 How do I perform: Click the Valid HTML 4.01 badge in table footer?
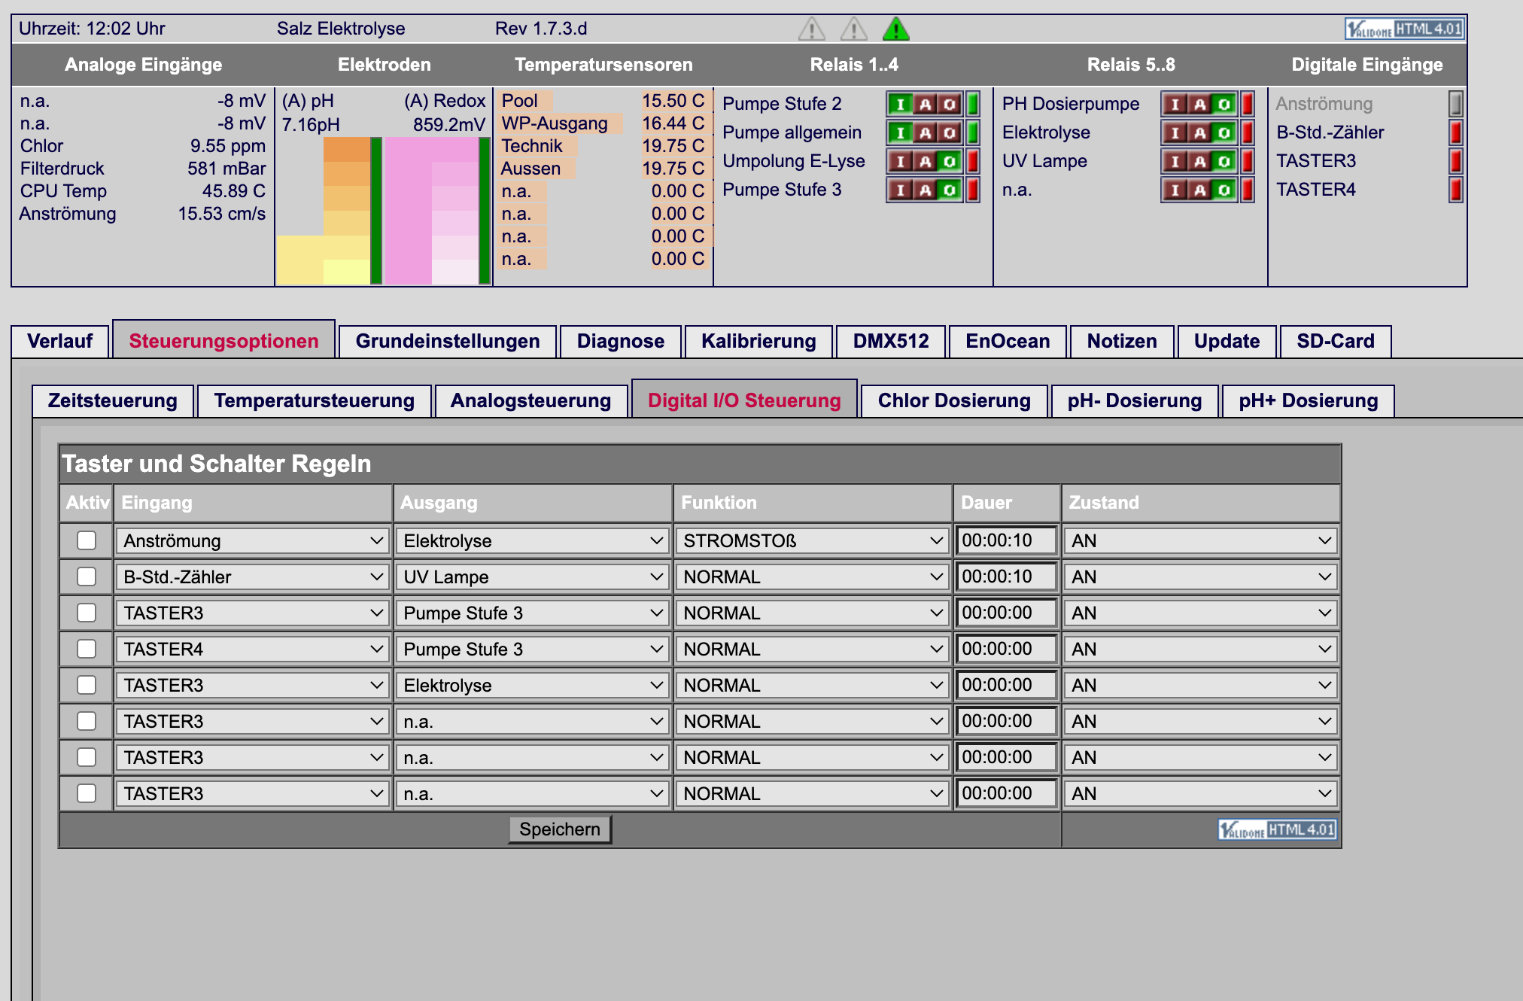coord(1278,829)
